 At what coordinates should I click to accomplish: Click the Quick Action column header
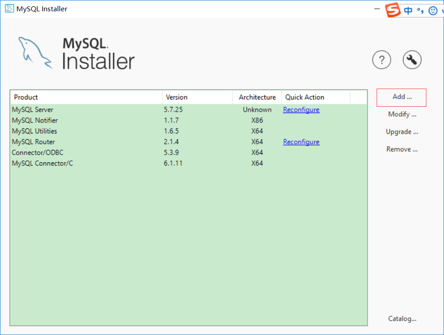click(x=316, y=97)
